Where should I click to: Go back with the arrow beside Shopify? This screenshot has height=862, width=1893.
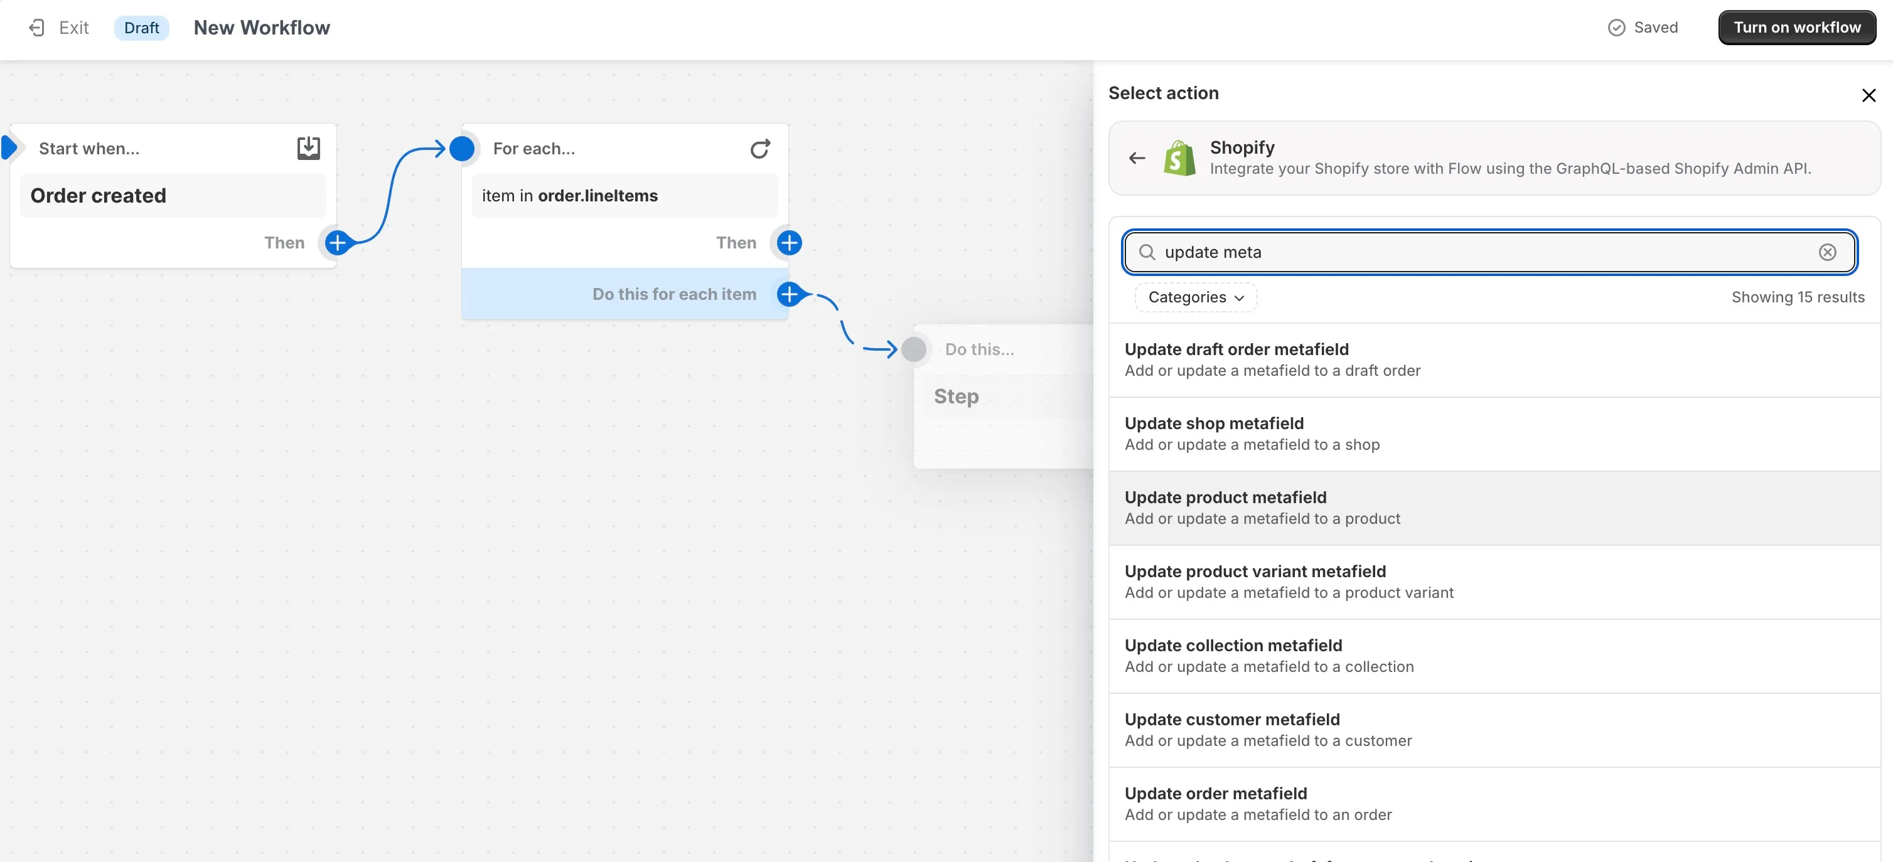click(1137, 158)
